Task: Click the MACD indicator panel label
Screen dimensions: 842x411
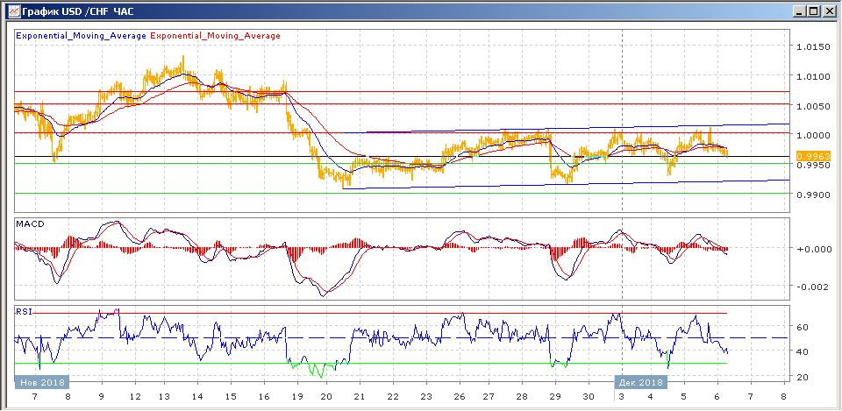Action: (x=29, y=224)
